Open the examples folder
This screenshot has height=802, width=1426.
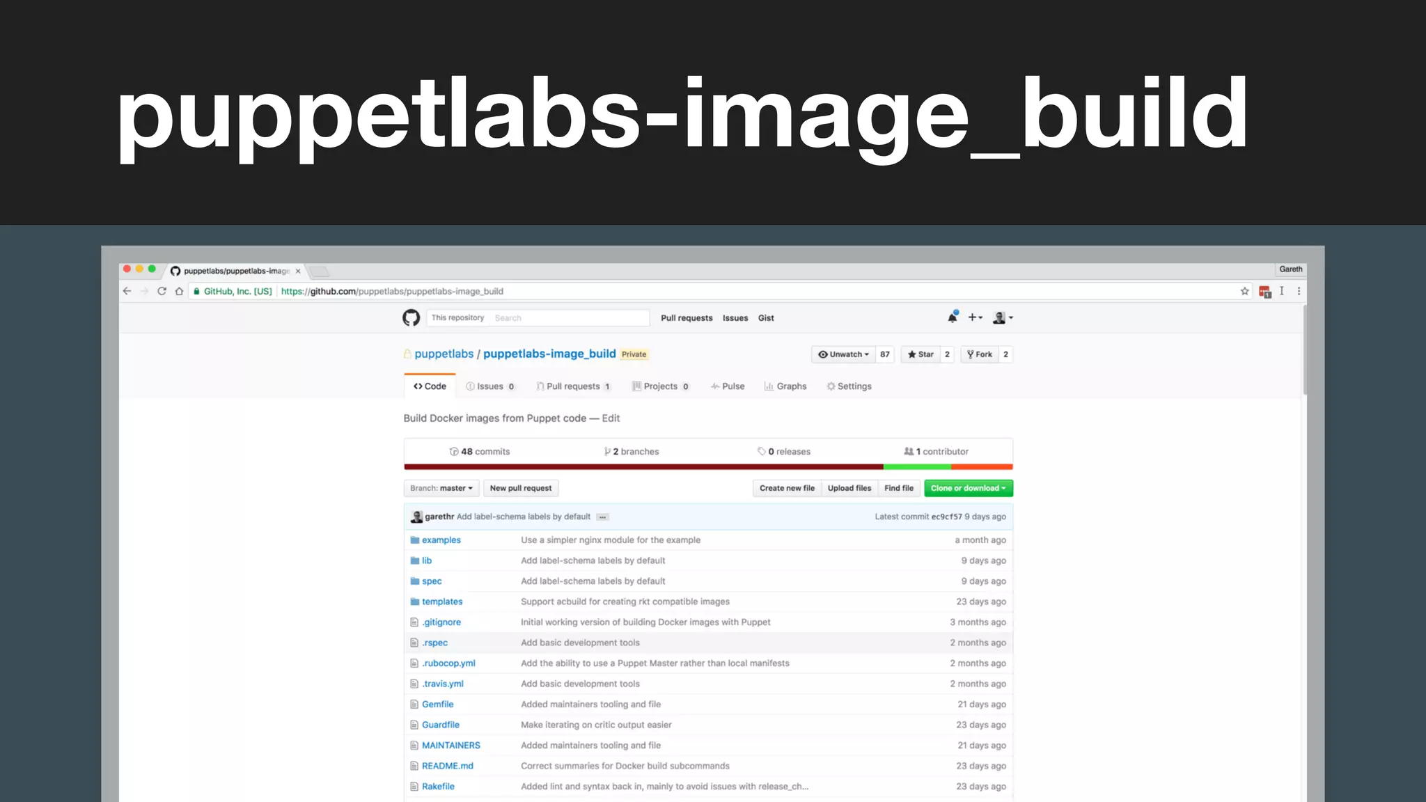pyautogui.click(x=441, y=540)
